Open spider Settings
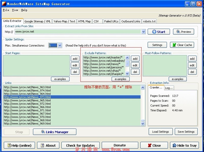The image size is (204, 152). tap(157, 45)
